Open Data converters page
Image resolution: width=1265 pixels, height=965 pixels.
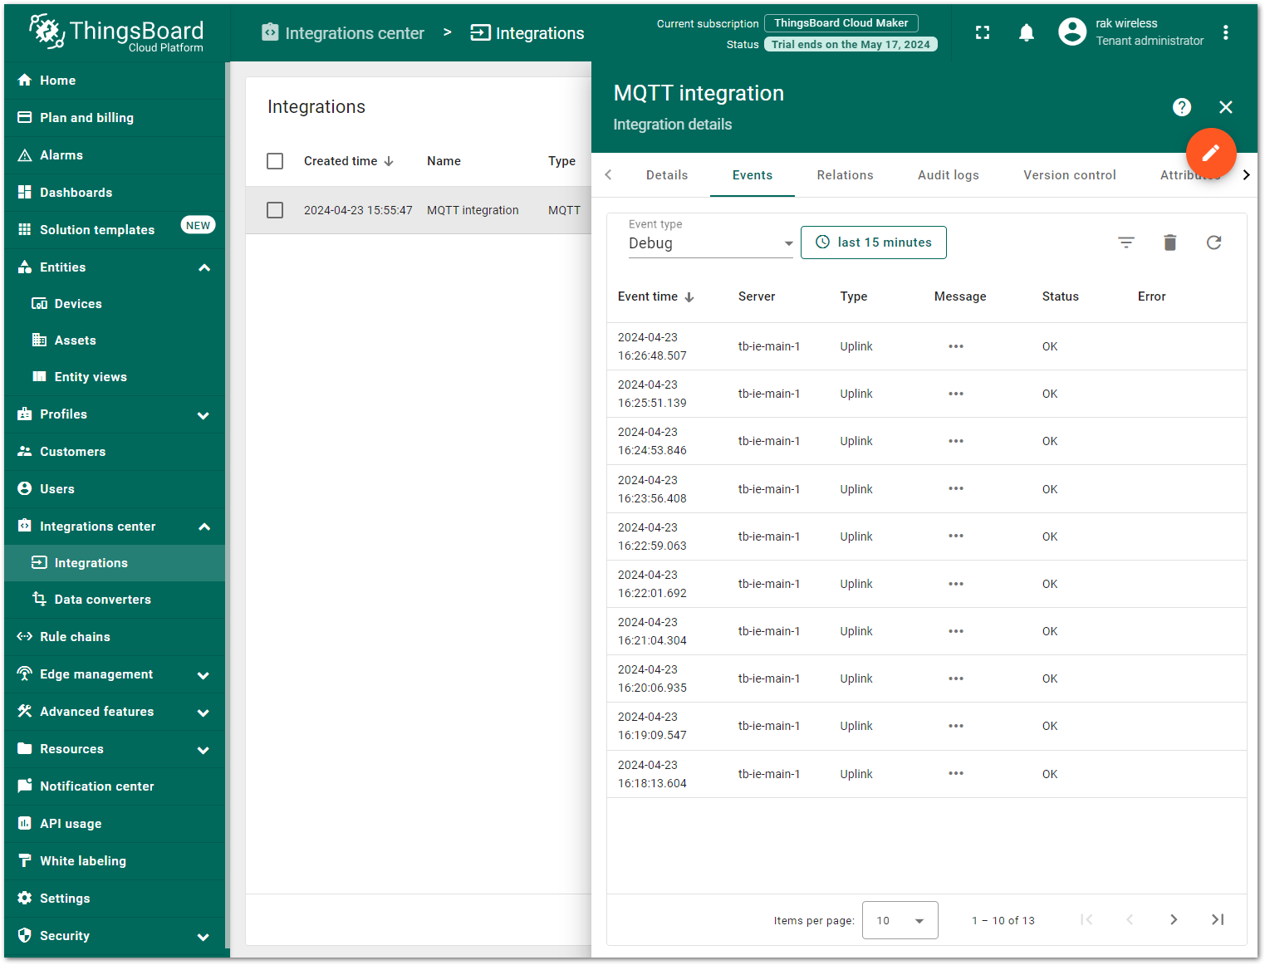115,600
